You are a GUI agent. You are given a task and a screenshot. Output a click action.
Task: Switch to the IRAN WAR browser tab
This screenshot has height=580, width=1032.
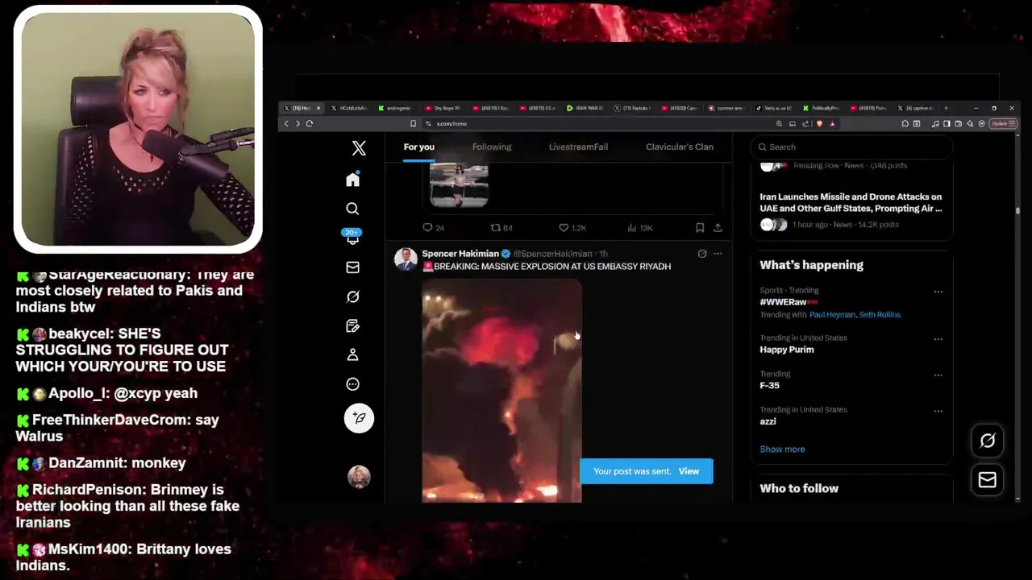pyautogui.click(x=585, y=108)
